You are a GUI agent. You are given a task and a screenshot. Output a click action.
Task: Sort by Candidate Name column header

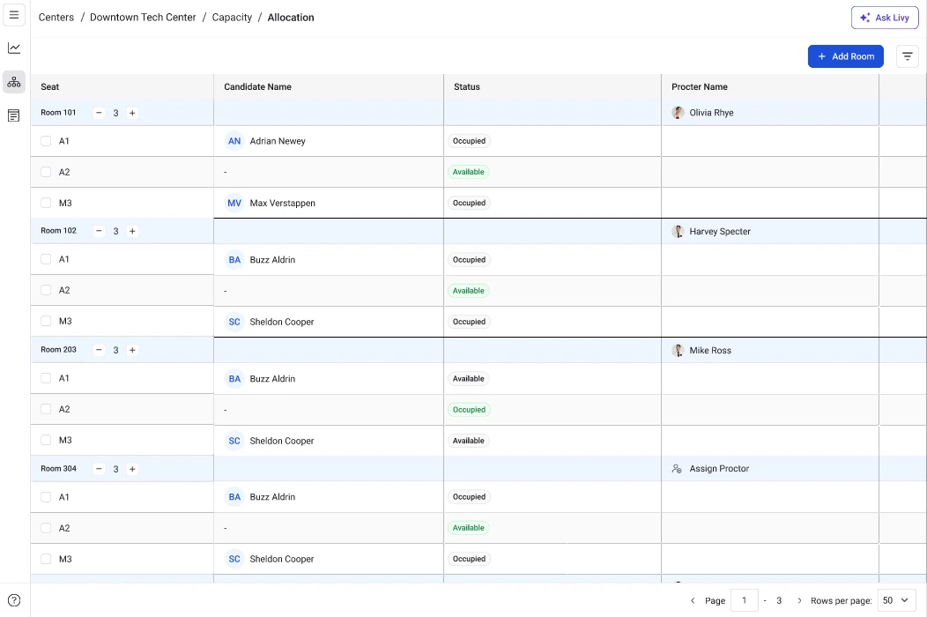pos(258,87)
